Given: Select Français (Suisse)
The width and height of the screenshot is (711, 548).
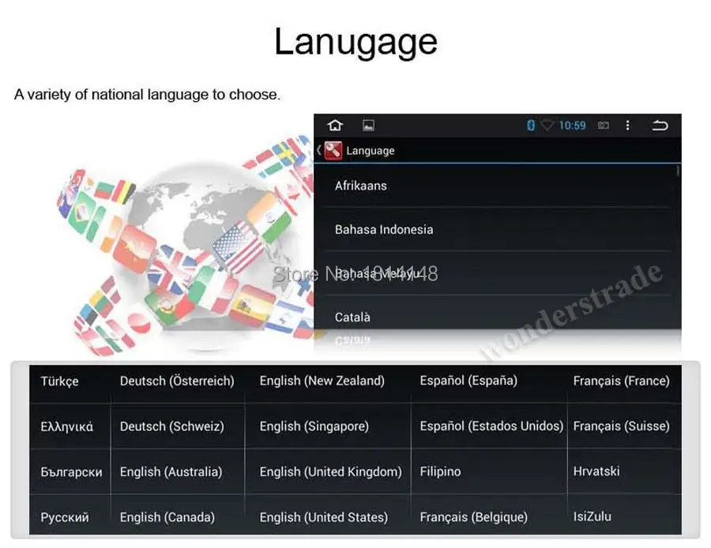Looking at the screenshot, I should coord(621,426).
